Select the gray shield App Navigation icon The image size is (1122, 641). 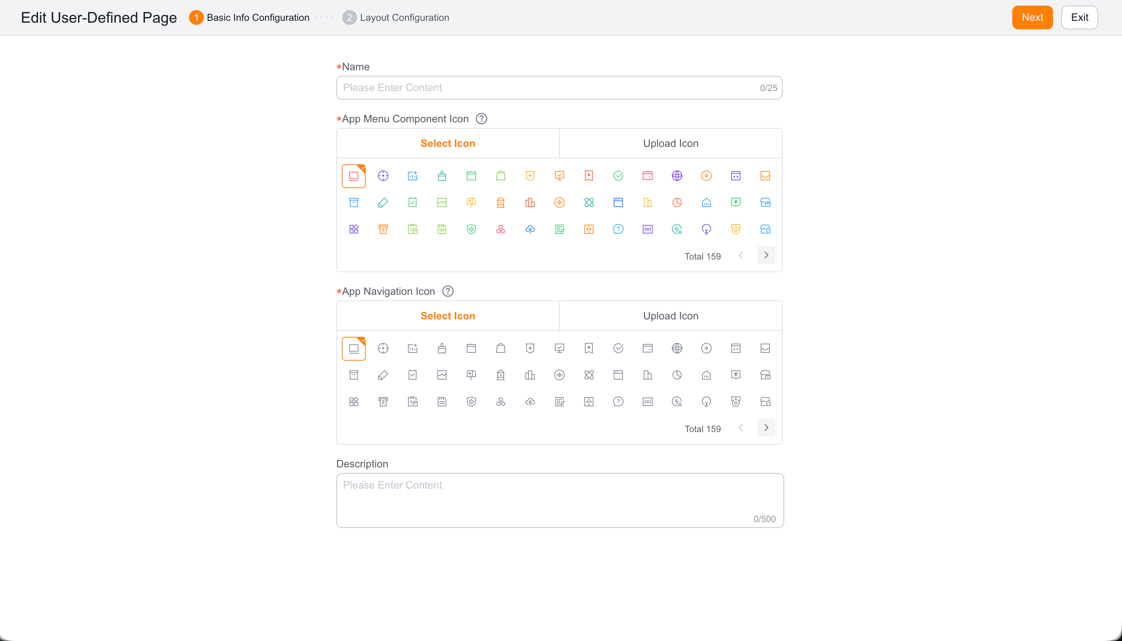click(471, 402)
